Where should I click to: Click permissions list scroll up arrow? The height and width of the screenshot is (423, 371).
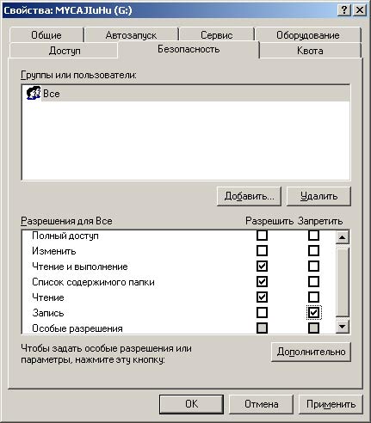click(x=343, y=237)
